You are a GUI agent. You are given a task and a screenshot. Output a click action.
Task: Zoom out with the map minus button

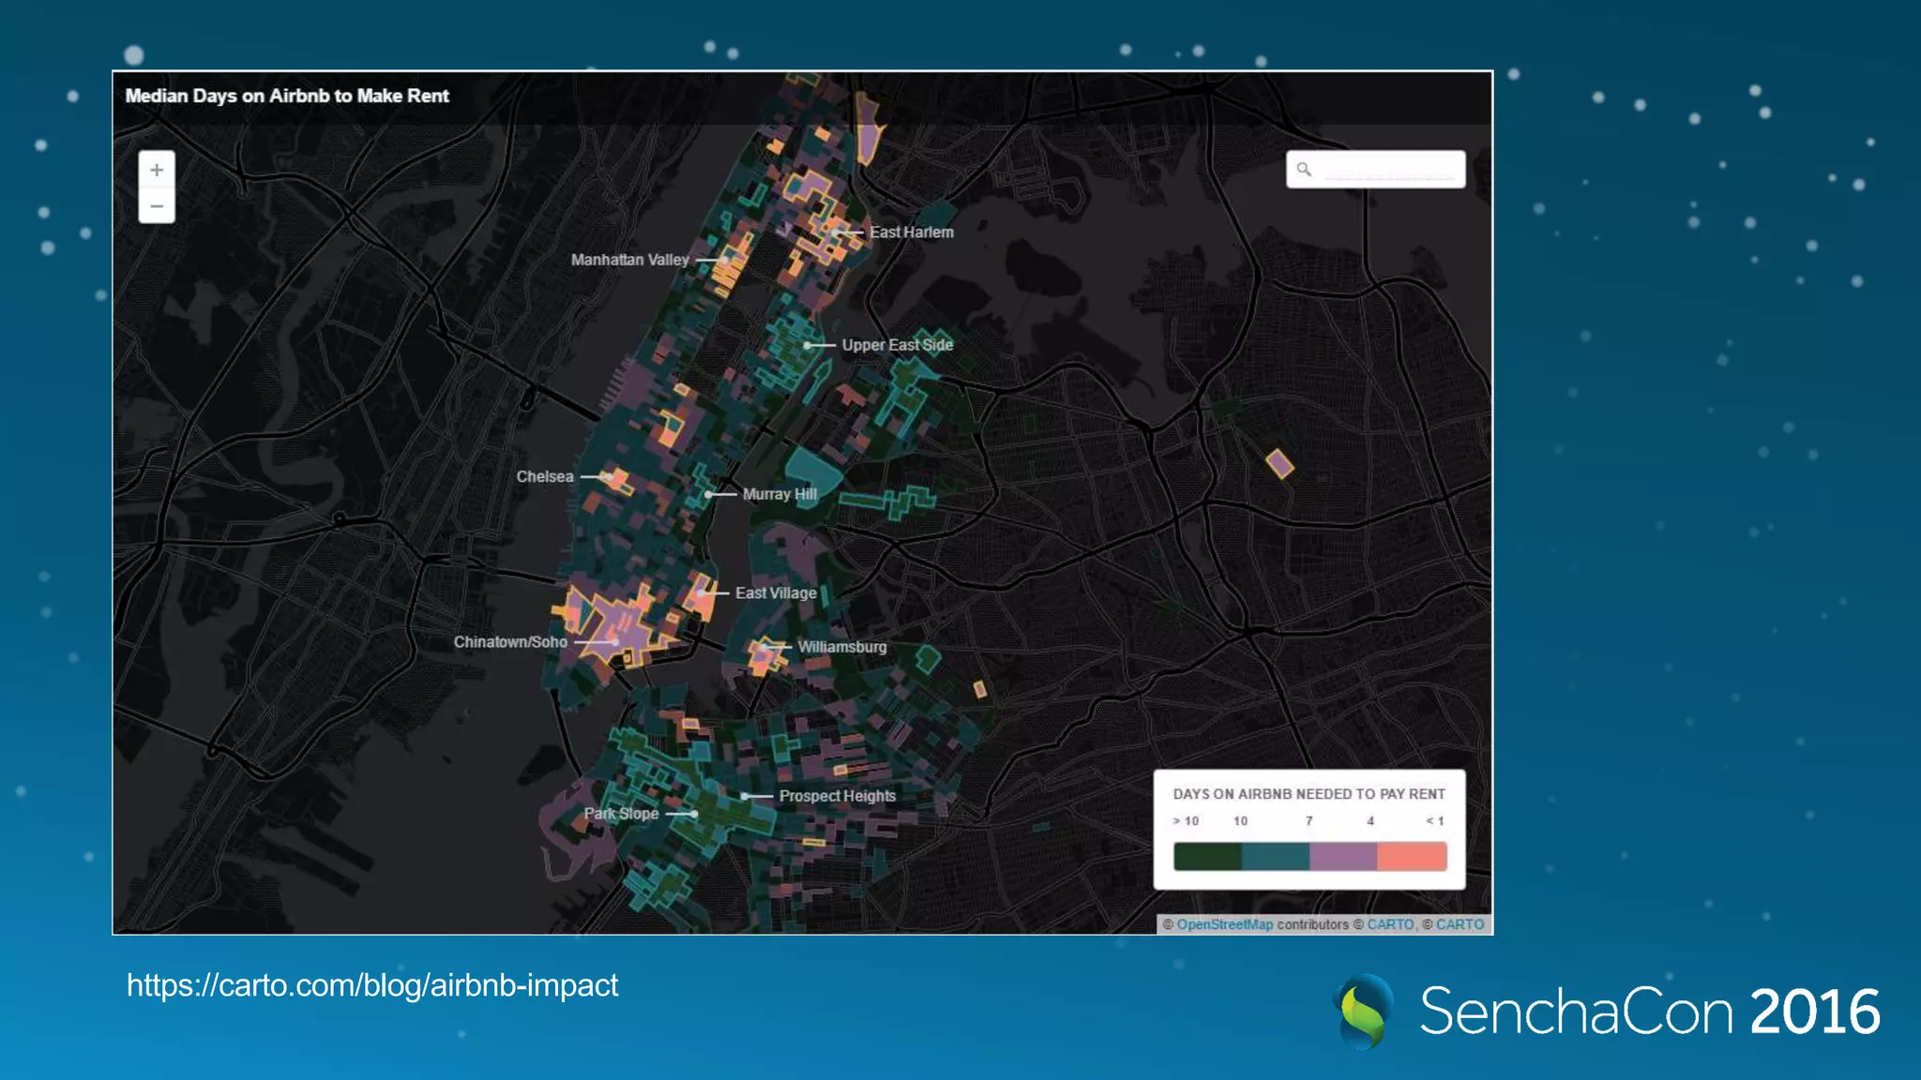157,205
